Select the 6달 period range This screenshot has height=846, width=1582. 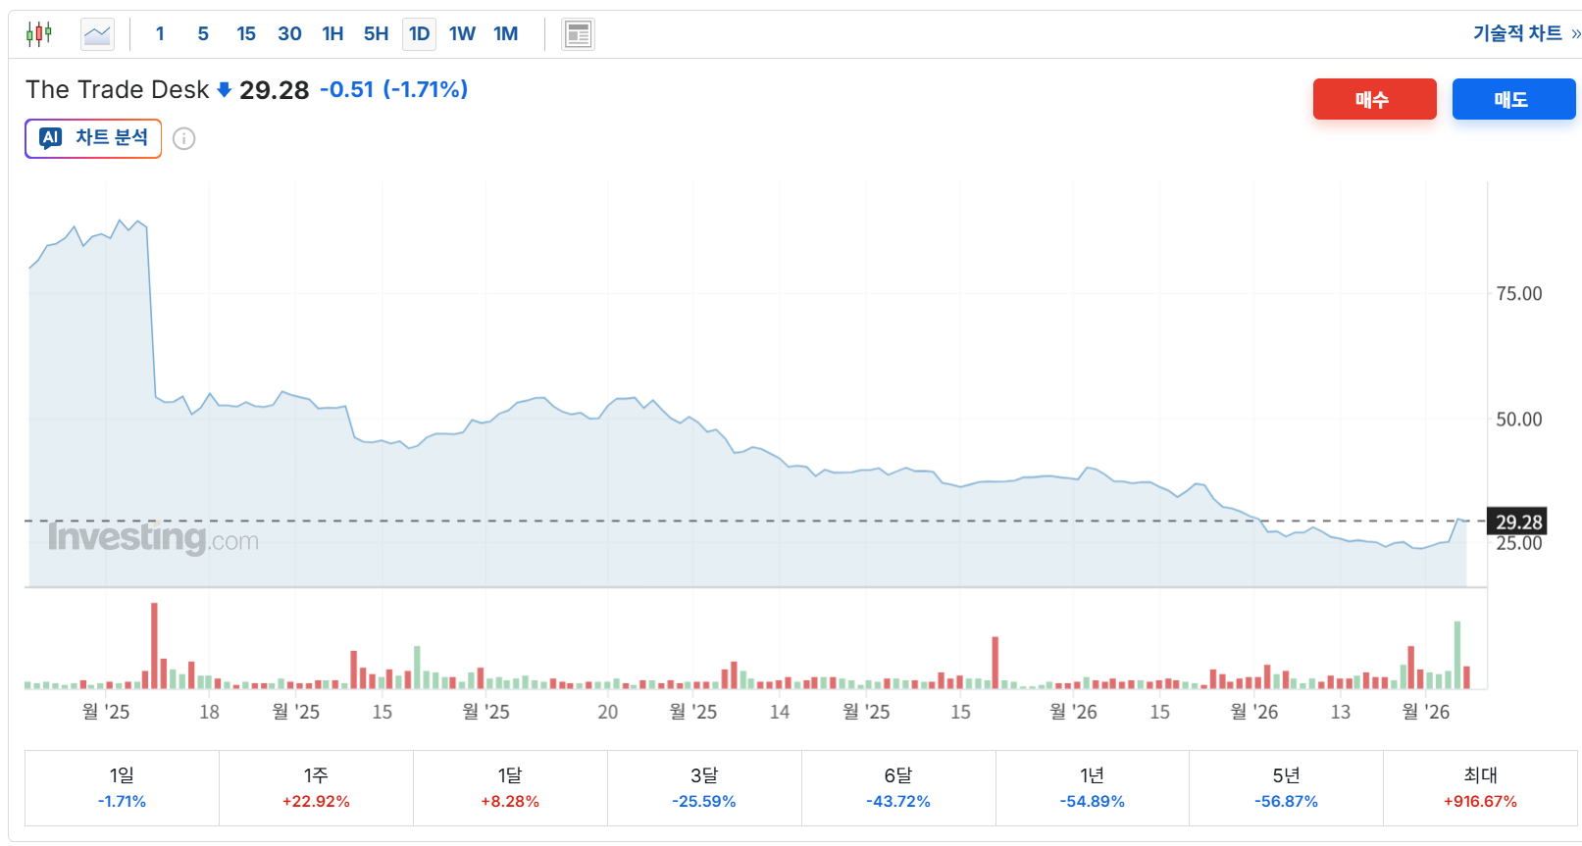click(898, 788)
